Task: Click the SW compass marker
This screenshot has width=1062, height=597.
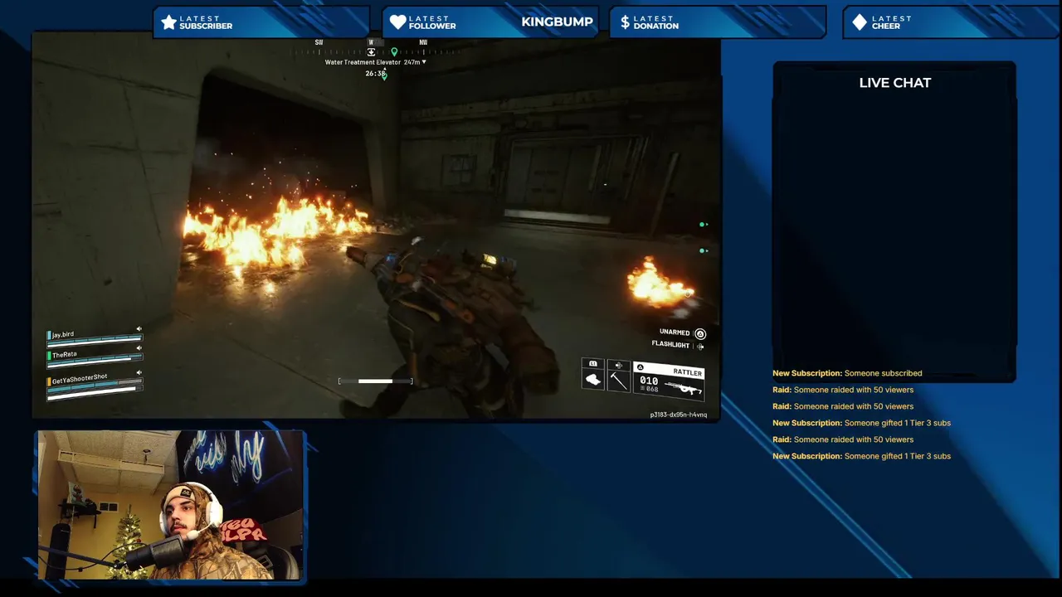Action: [319, 42]
